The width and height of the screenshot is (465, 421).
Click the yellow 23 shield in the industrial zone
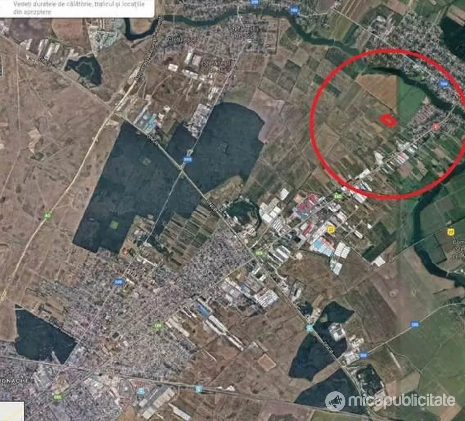coord(331,229)
